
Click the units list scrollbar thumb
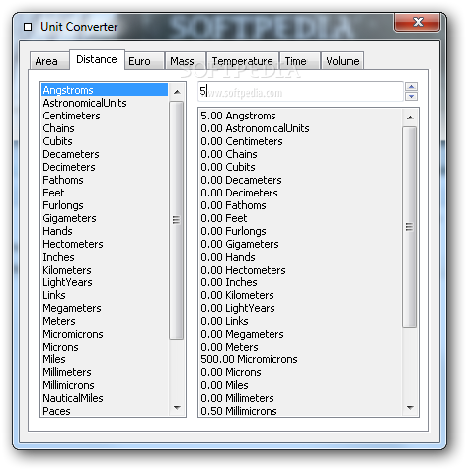click(177, 220)
